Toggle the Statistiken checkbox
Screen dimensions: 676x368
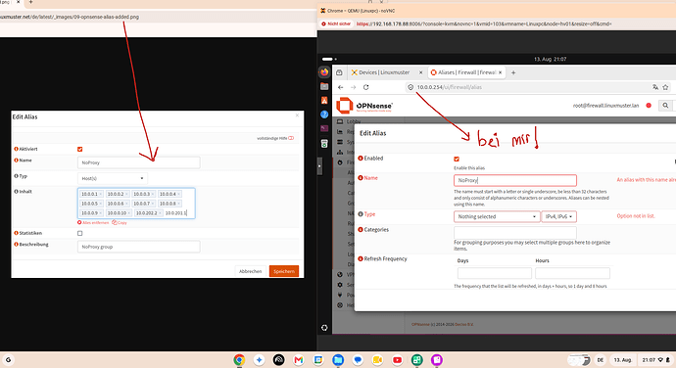pos(79,233)
